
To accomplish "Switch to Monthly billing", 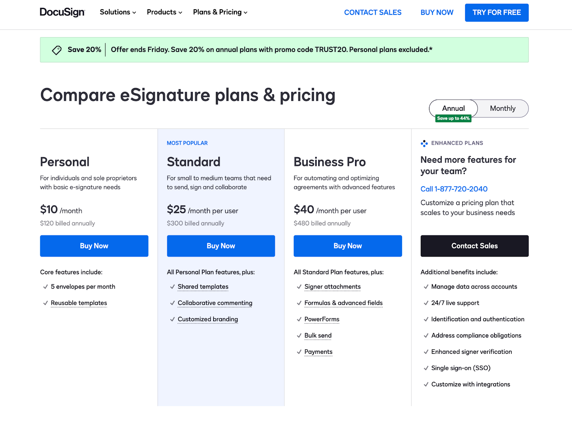I will [x=502, y=108].
